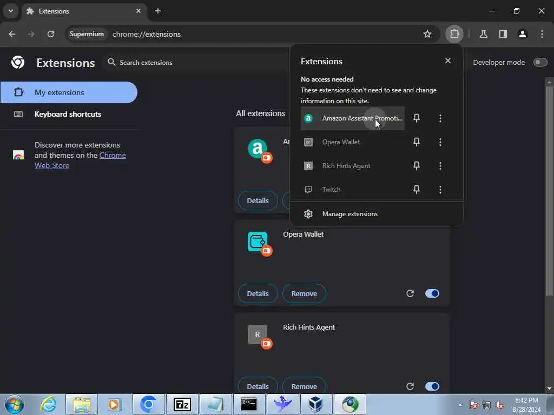This screenshot has width=554, height=415.
Task: Click the Windows Media Player taskbar icon
Action: 115,404
